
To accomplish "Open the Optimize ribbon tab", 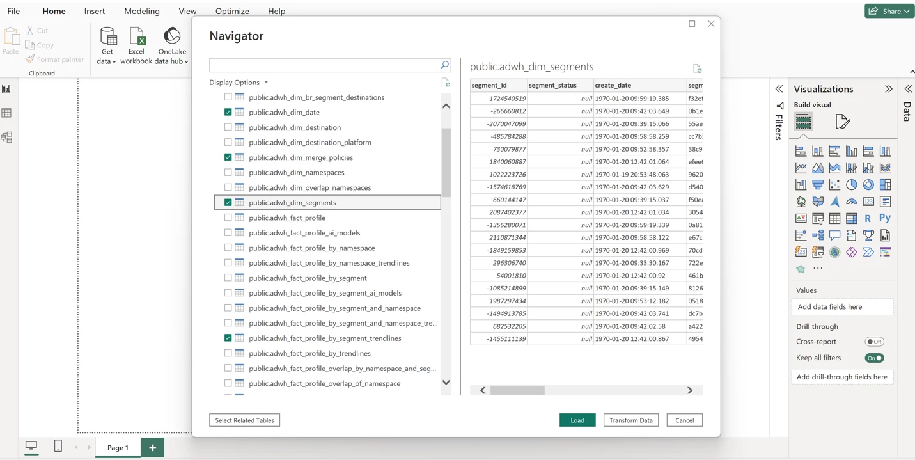I will click(x=232, y=11).
